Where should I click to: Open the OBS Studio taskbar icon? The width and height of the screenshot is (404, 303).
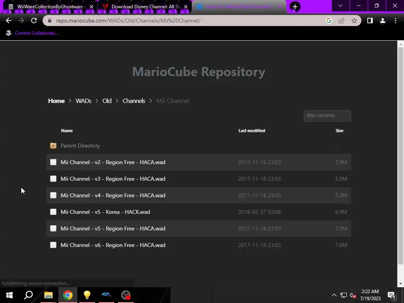[x=126, y=295]
